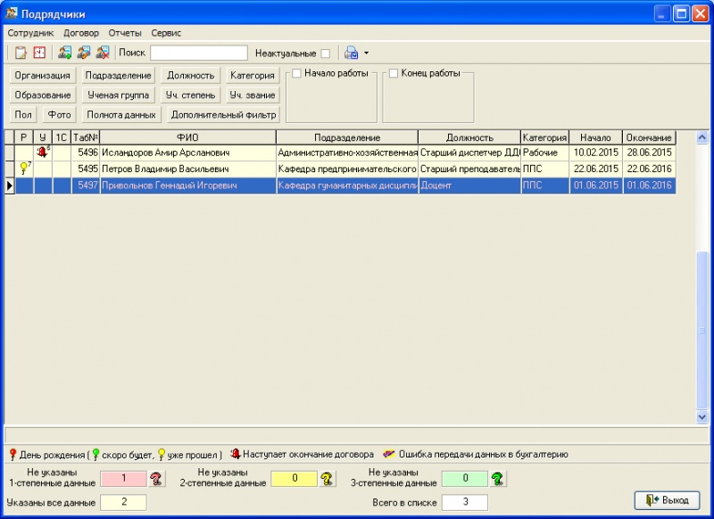Open the Сотрудник menu
Screen dimensions: 714x519
click(30, 33)
